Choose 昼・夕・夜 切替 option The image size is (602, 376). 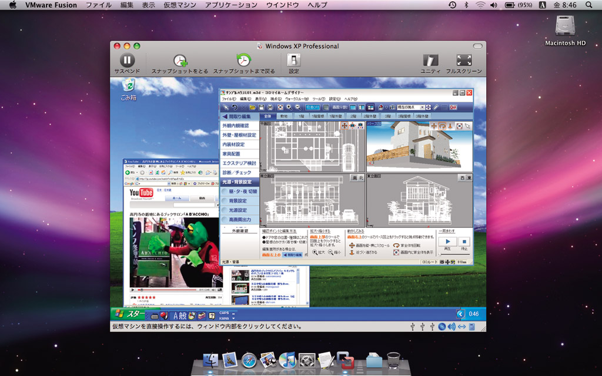(x=240, y=192)
